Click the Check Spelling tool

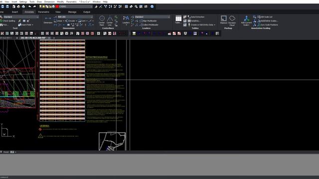click(x=8, y=21)
